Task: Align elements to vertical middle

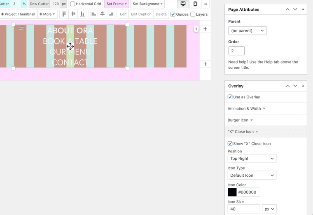Action: click(x=73, y=14)
